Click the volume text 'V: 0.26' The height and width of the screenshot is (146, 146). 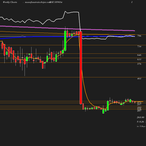click(140, 122)
